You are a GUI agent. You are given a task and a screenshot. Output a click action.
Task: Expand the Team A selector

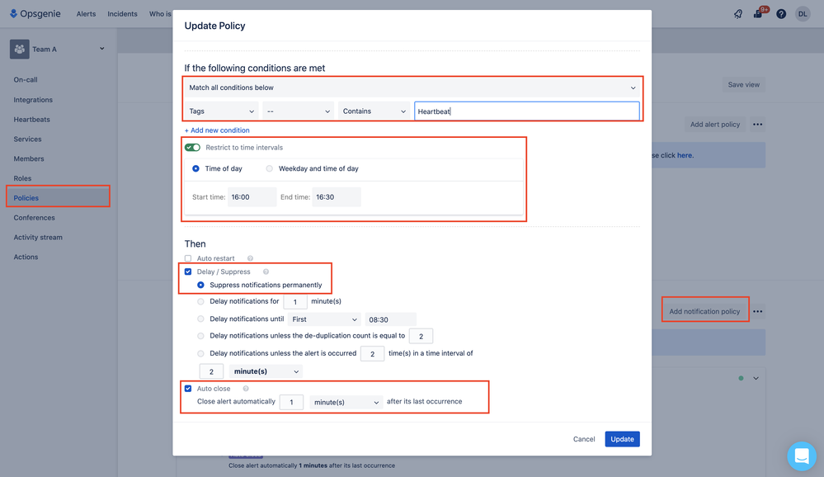[x=102, y=49]
